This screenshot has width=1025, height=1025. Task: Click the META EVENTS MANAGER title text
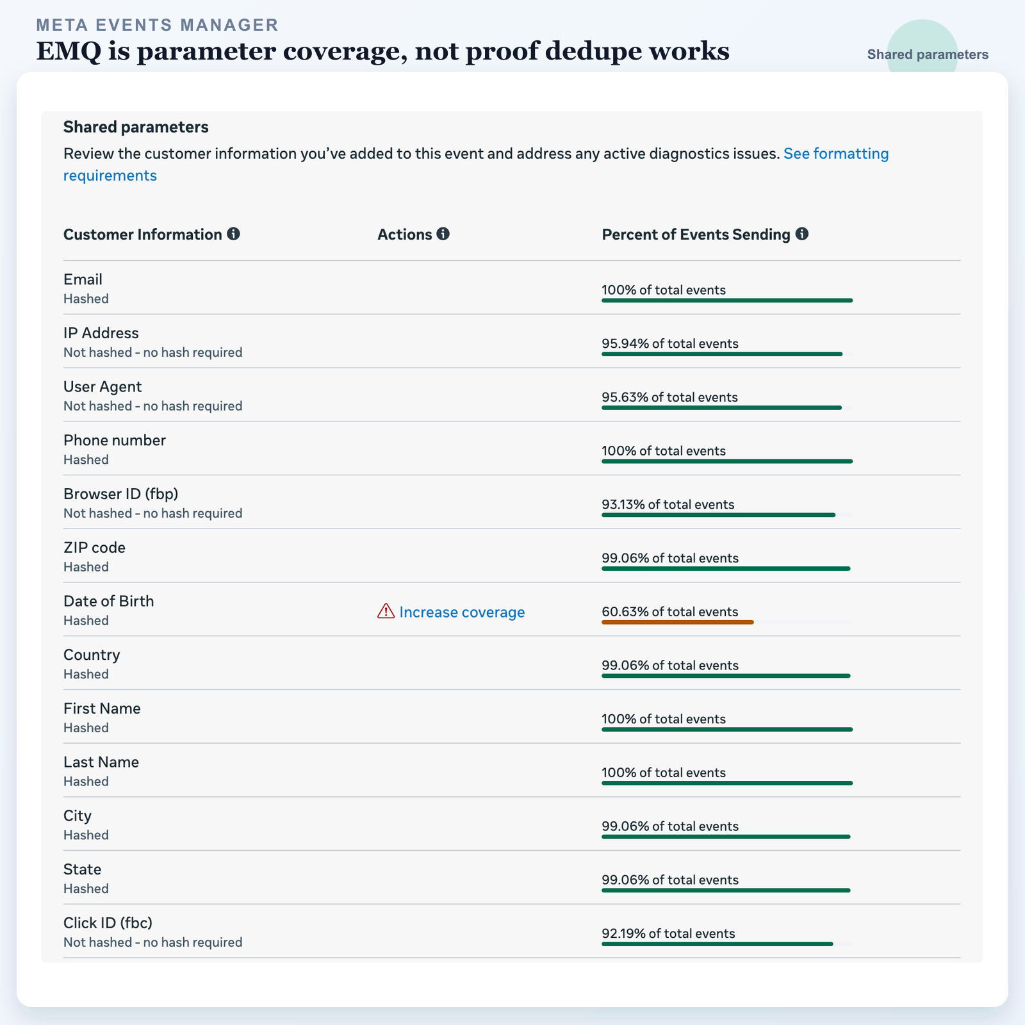tap(157, 25)
